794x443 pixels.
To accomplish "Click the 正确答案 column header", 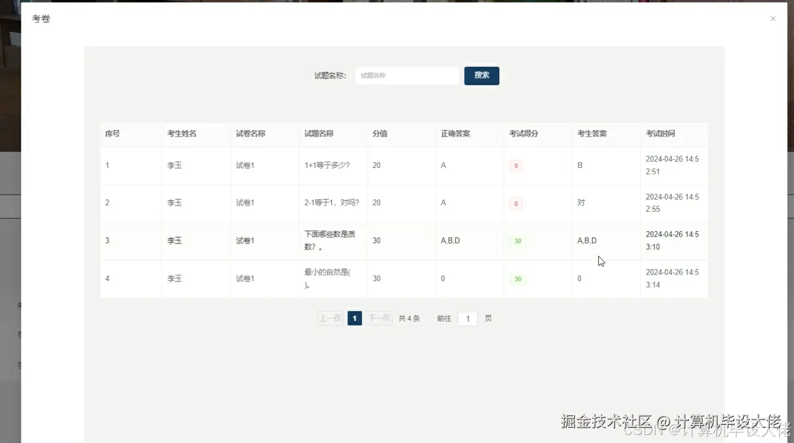I will [455, 134].
